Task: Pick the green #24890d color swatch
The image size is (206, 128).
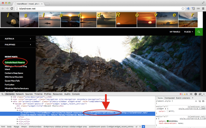Action: point(168,121)
